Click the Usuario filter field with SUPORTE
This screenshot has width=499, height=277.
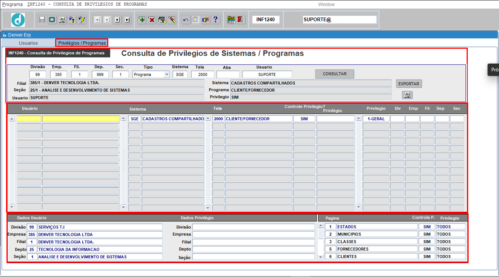267,75
